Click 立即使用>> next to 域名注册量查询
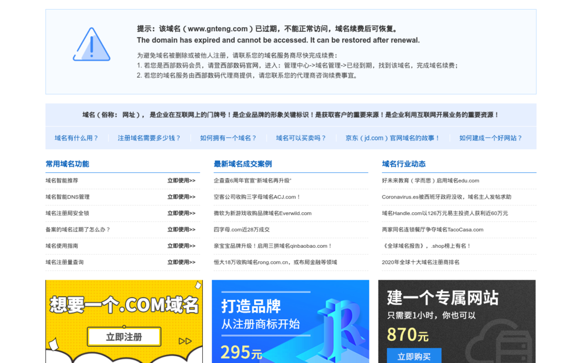 pyautogui.click(x=181, y=263)
